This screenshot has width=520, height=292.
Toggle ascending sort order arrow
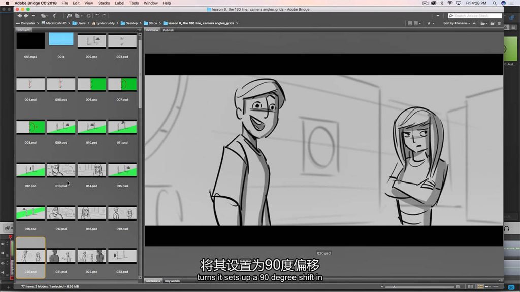[474, 23]
